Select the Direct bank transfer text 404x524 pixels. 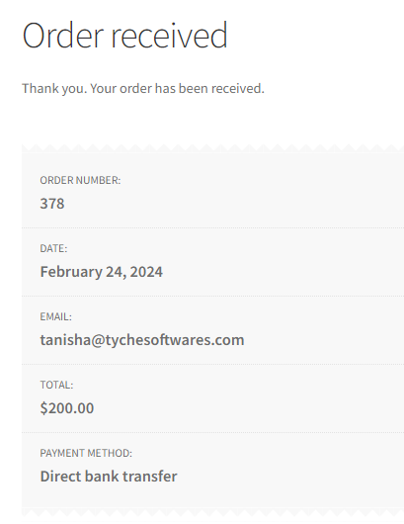(109, 477)
